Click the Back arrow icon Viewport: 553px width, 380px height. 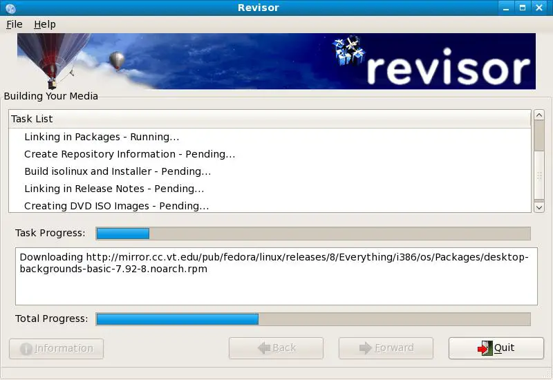(x=263, y=348)
